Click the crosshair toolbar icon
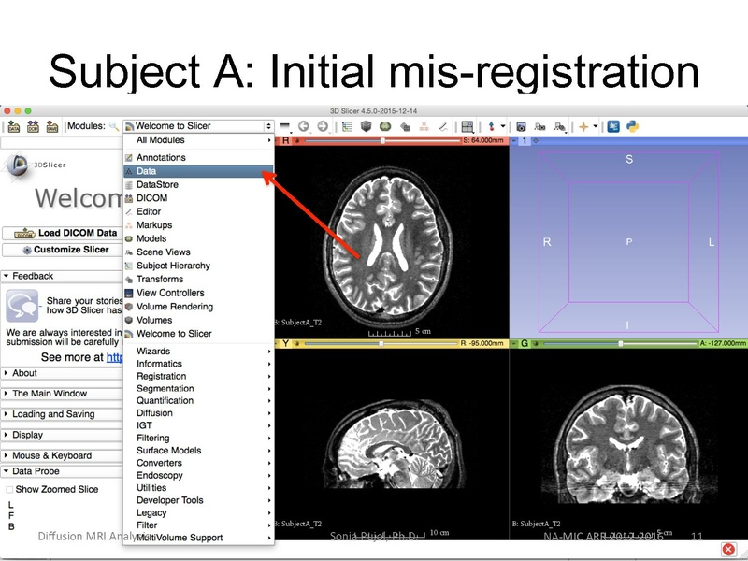Screen dimensions: 748x561 (490, 124)
